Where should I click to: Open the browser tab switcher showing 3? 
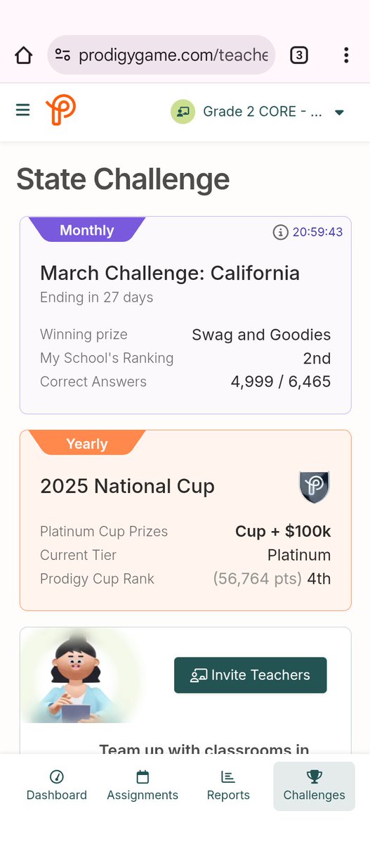[x=299, y=55]
